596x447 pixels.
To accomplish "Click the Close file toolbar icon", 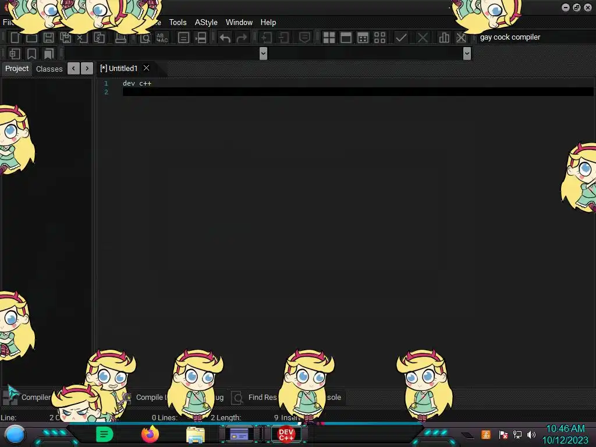I will 82,37.
